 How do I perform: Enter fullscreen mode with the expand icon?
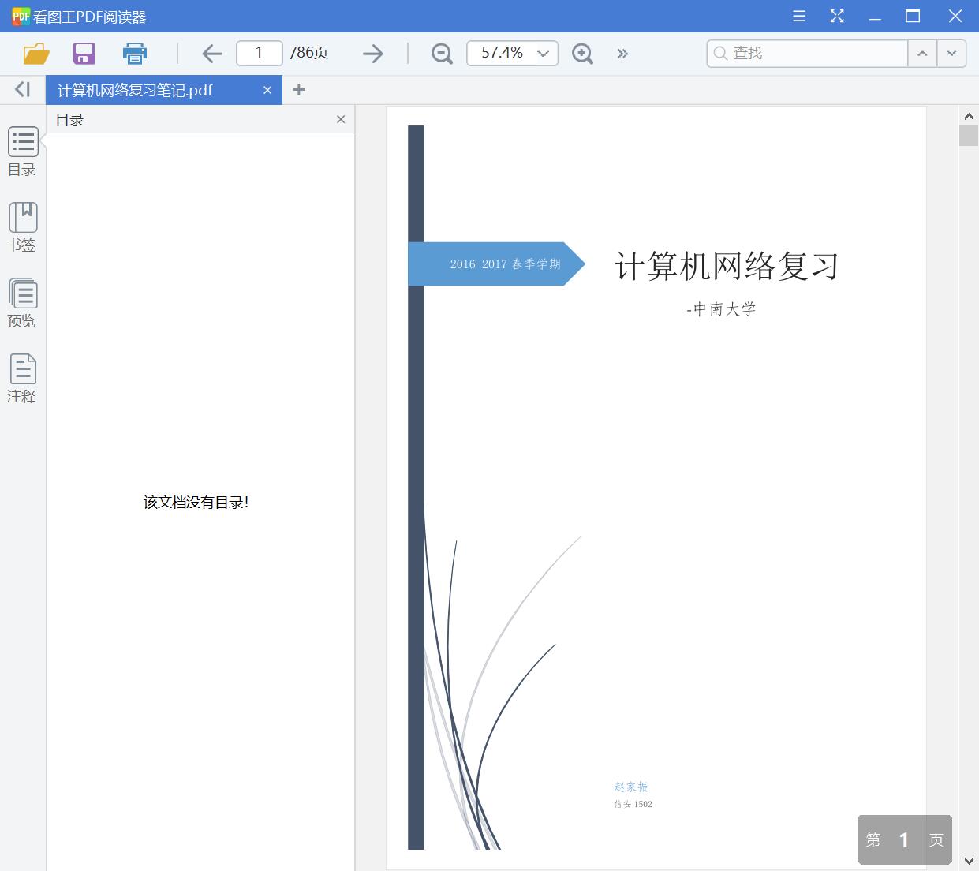[836, 16]
